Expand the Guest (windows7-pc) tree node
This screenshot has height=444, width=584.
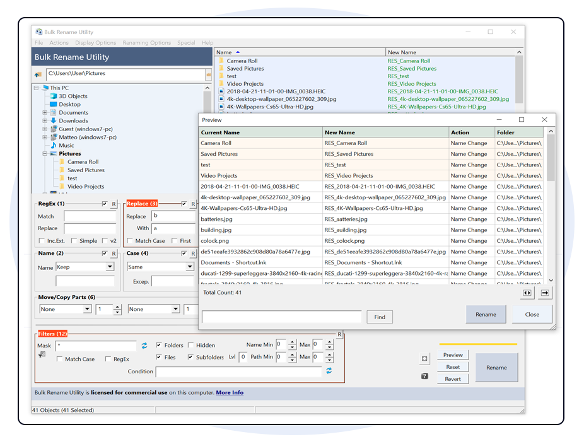click(45, 129)
